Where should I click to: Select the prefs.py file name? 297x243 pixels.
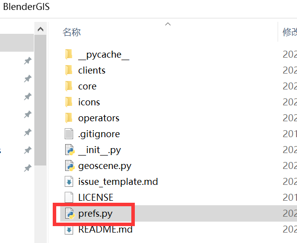pyautogui.click(x=96, y=214)
